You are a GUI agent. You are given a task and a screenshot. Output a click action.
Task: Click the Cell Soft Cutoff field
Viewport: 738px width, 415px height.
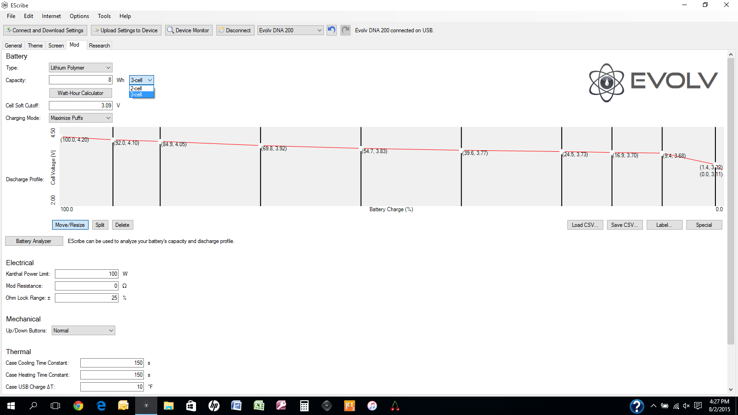tap(81, 106)
